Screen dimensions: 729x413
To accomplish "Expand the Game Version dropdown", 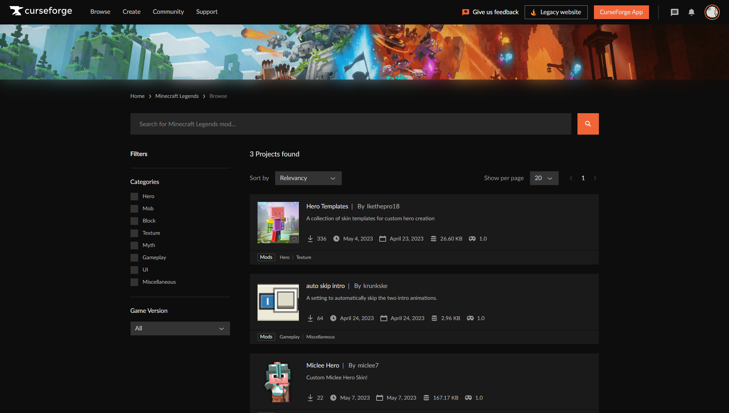I will coord(180,328).
